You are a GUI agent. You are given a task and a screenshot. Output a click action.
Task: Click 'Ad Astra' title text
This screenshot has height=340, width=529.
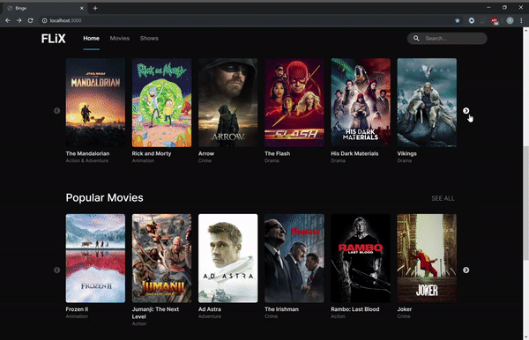pos(210,309)
